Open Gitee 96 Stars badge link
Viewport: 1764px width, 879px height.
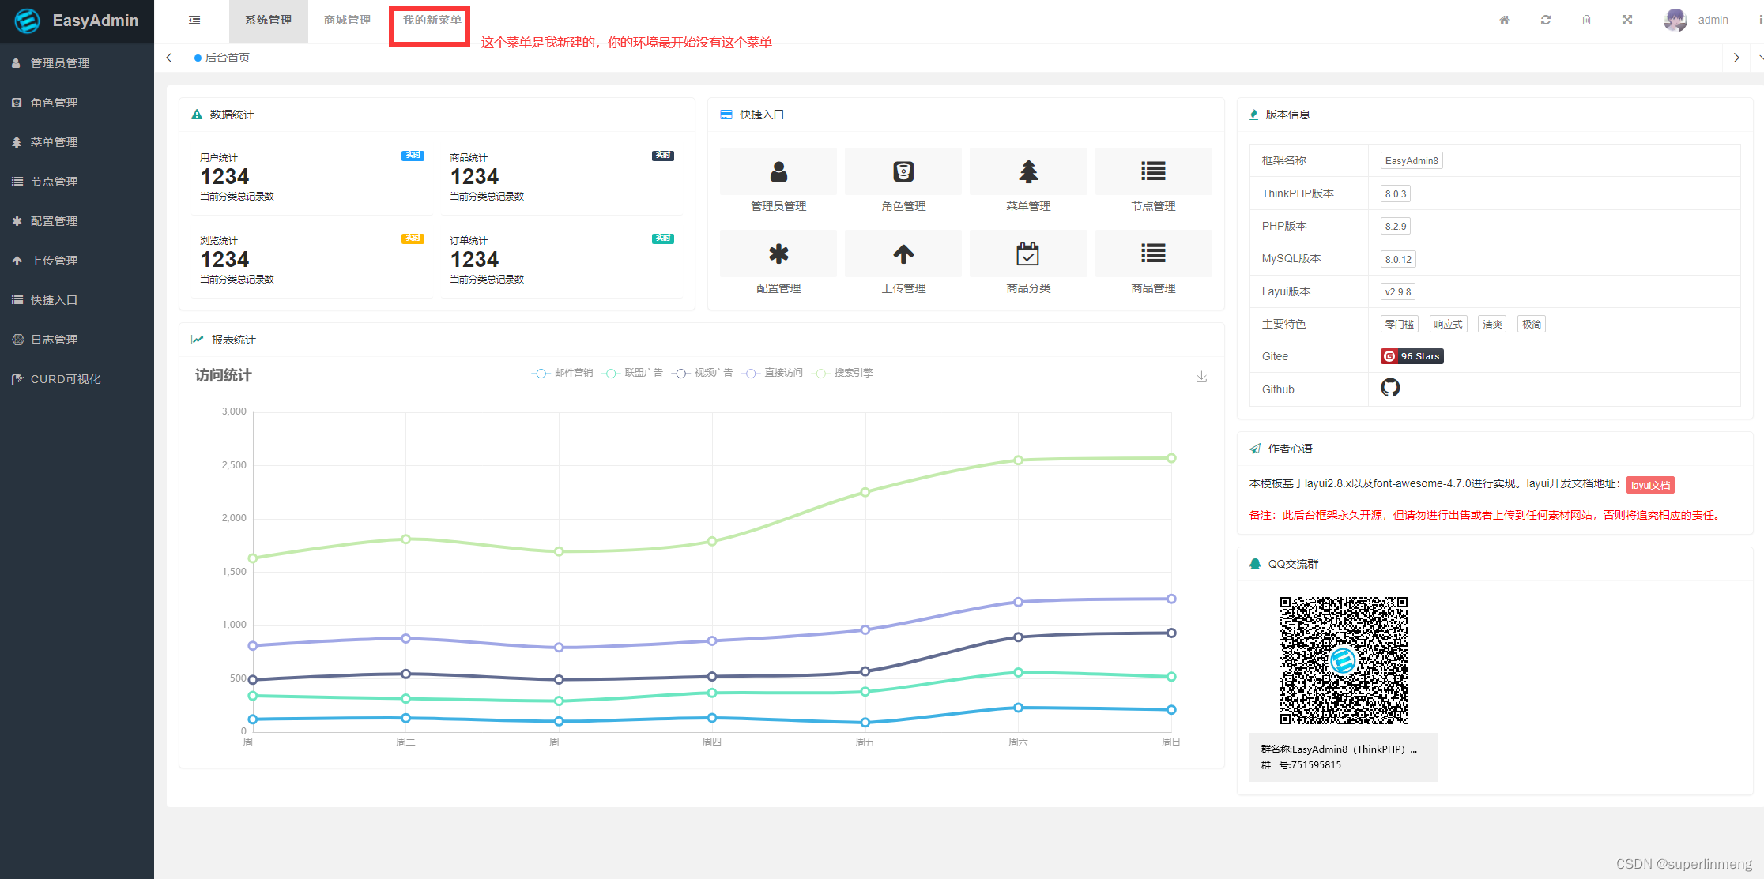1412,356
